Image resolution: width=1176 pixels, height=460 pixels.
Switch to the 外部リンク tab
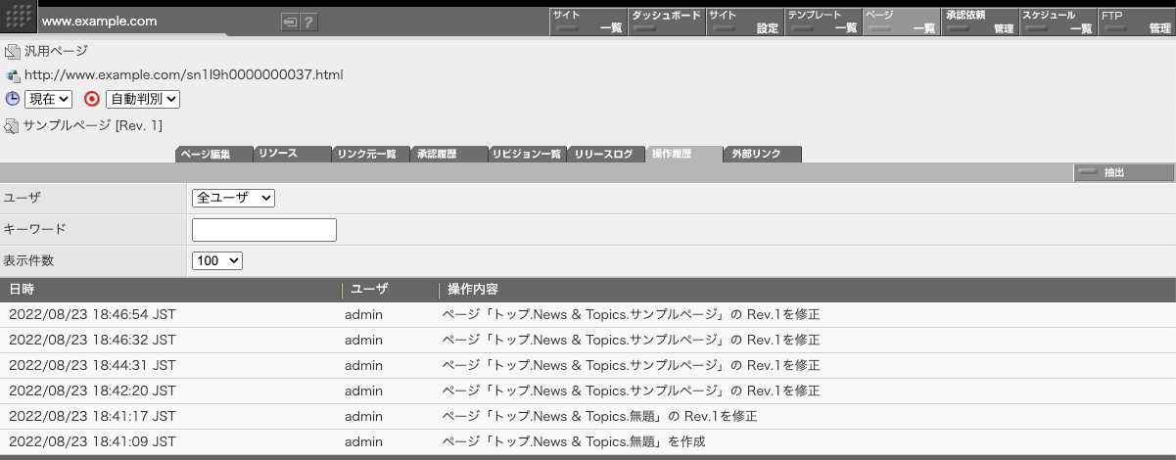coord(762,155)
